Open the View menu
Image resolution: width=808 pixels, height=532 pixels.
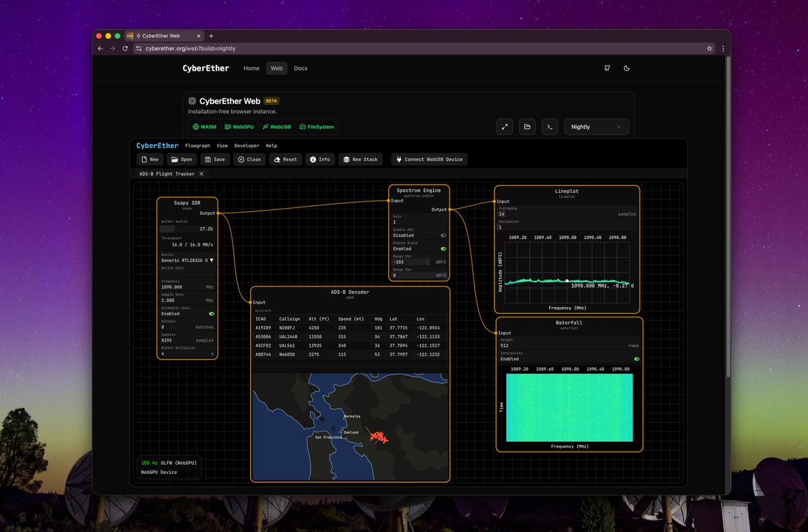click(222, 145)
